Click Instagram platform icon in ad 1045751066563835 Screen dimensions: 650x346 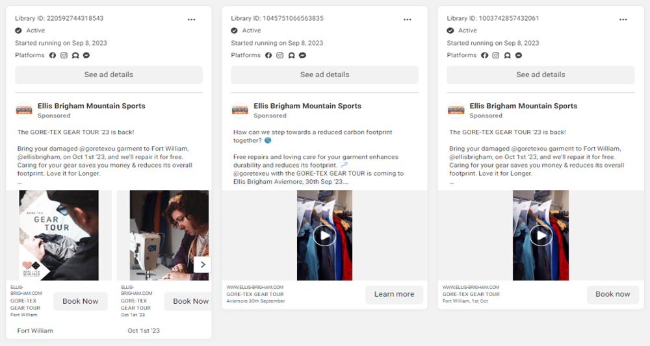click(279, 55)
